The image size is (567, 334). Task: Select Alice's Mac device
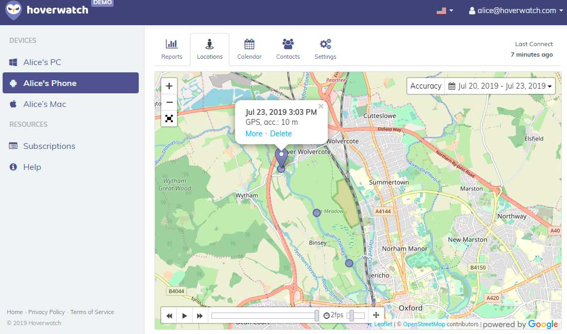71,104
